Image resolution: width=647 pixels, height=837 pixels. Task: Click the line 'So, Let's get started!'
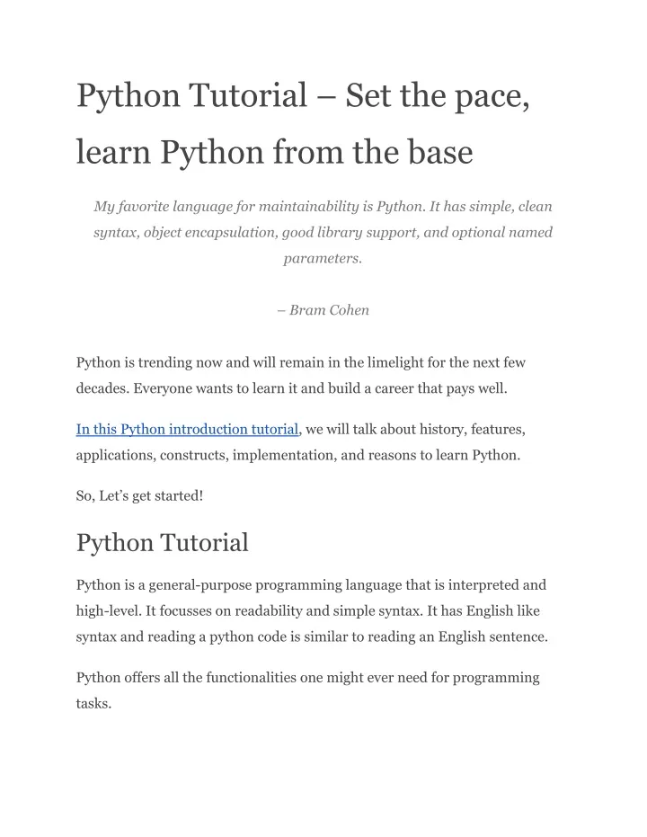pos(140,496)
